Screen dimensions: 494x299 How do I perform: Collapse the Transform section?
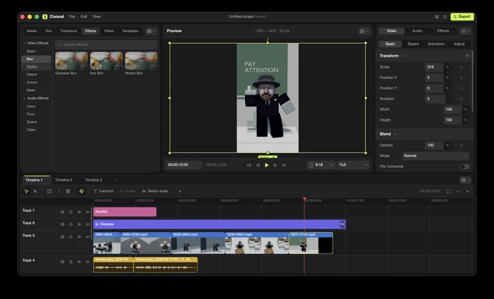click(x=403, y=56)
